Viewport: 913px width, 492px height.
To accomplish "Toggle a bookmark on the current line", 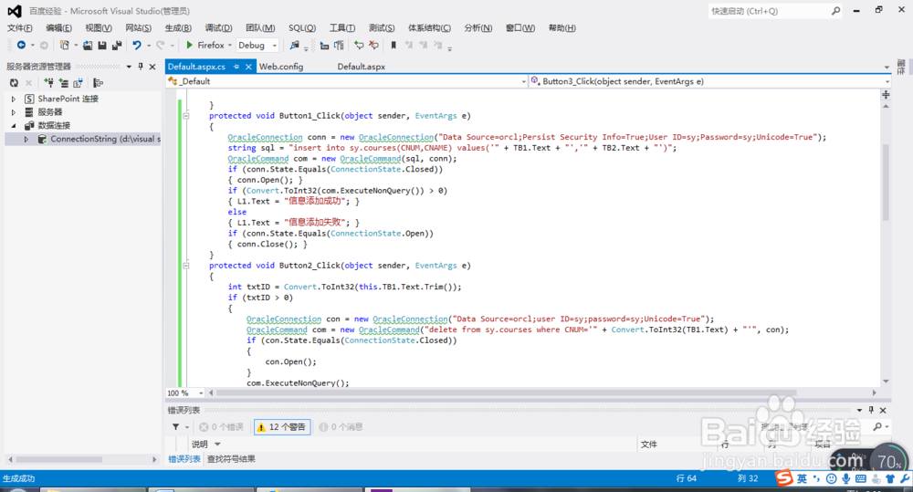I will 394,45.
